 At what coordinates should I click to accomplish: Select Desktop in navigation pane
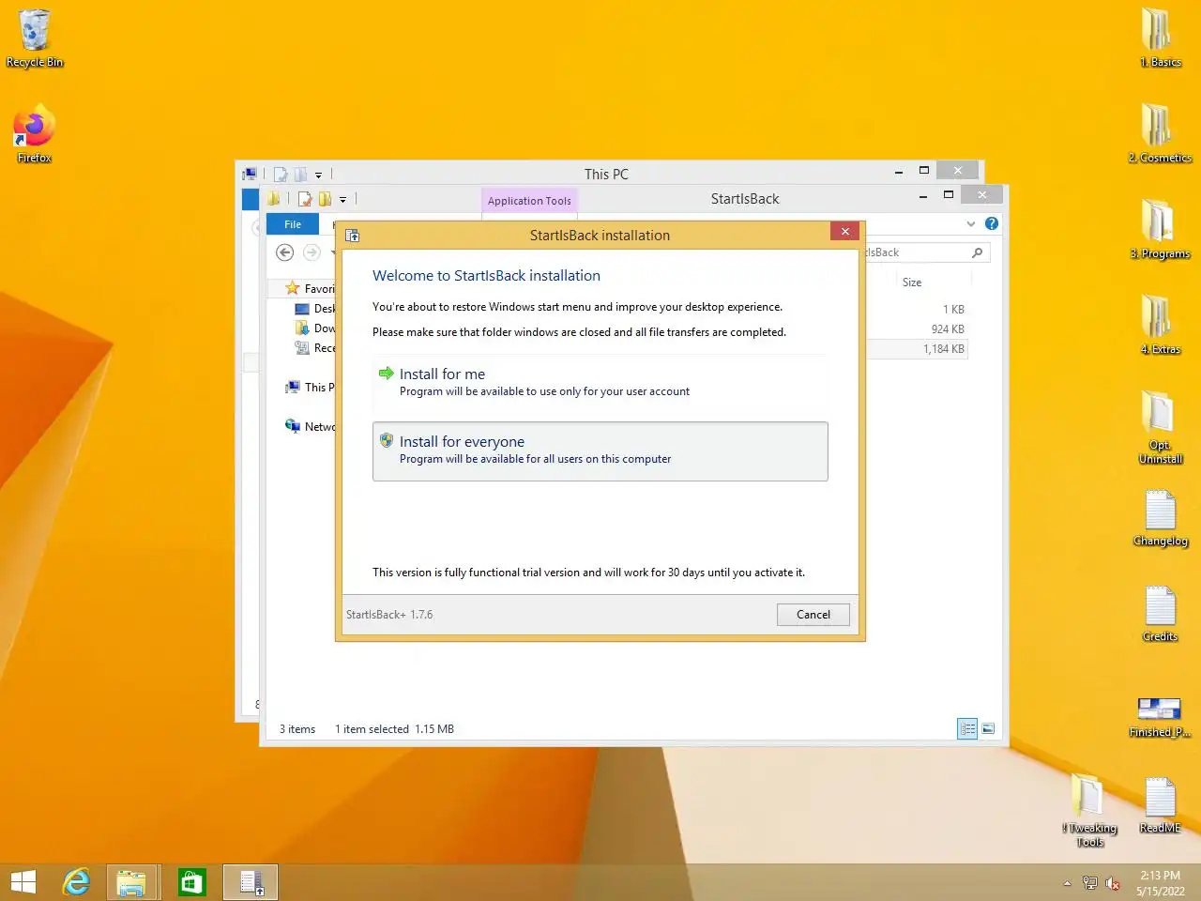tap(314, 309)
